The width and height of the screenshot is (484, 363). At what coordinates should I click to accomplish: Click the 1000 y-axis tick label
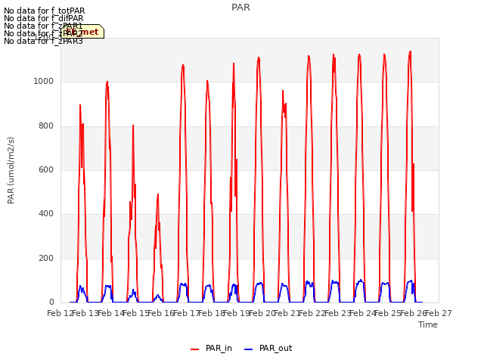click(44, 82)
